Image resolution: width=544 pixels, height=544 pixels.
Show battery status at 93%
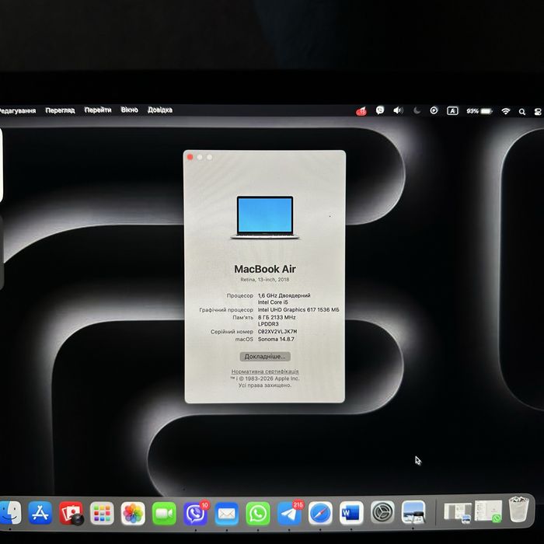coord(479,111)
